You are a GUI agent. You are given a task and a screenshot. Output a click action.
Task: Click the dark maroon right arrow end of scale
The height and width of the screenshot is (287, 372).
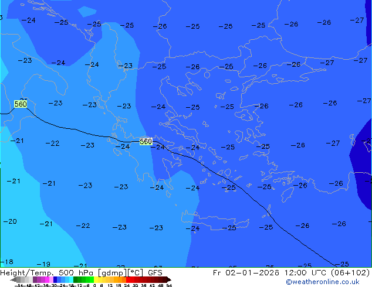click(169, 279)
